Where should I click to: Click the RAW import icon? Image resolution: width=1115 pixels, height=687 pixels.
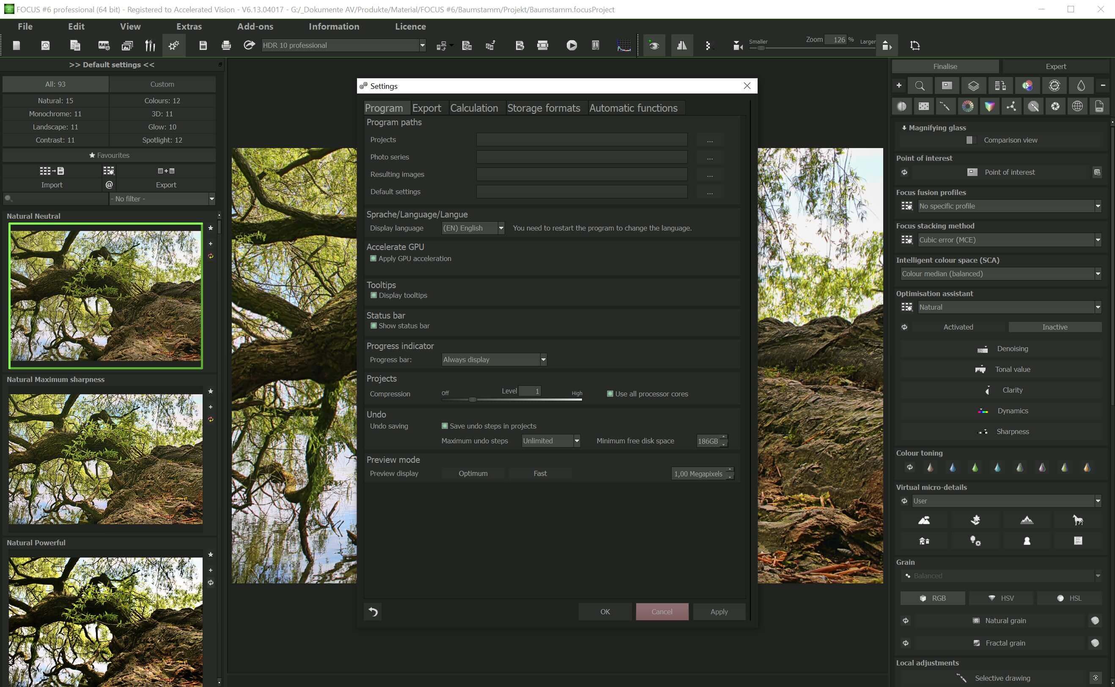[x=104, y=45]
